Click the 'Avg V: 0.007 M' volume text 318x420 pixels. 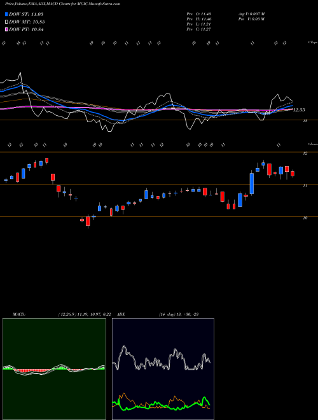pos(251,14)
